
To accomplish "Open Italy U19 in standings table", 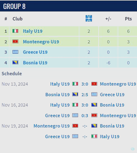I will coord(33,31).
